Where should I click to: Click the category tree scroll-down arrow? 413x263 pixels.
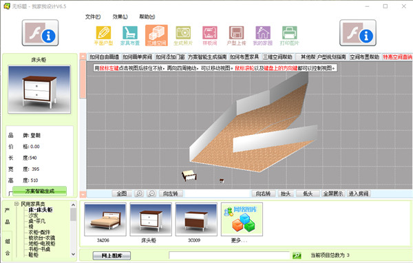(x=73, y=254)
